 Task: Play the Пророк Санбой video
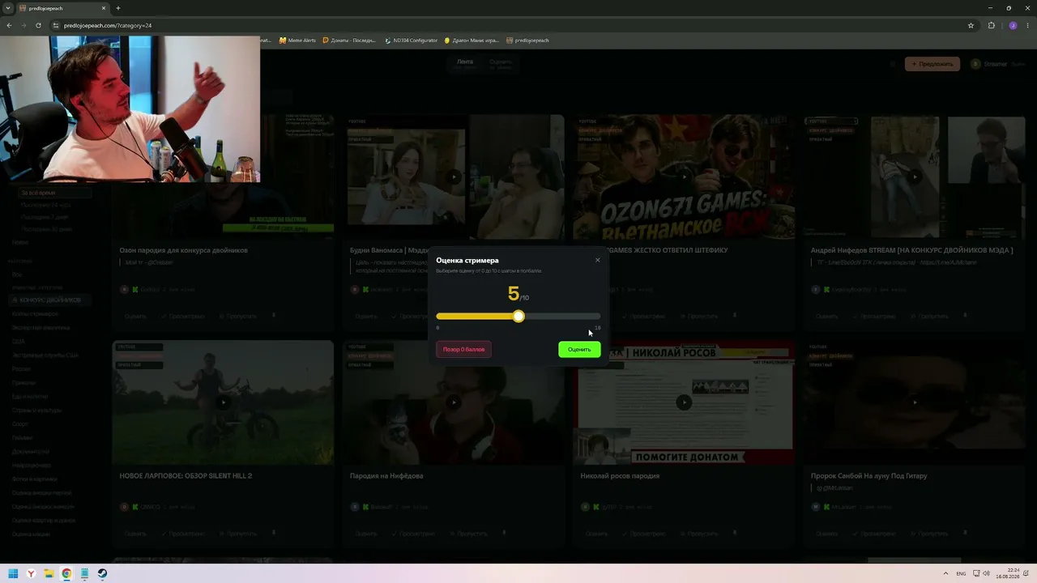coord(915,402)
